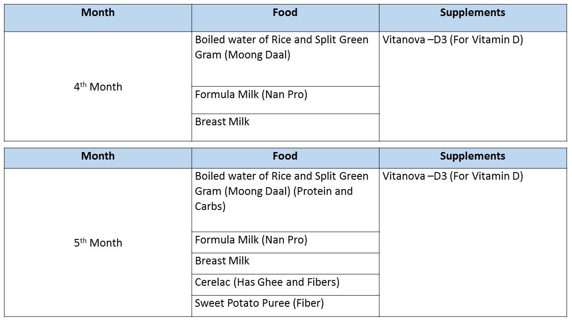Viewport: 572px width, 321px height.
Task: Click the first table's Food header
Action: coord(285,18)
